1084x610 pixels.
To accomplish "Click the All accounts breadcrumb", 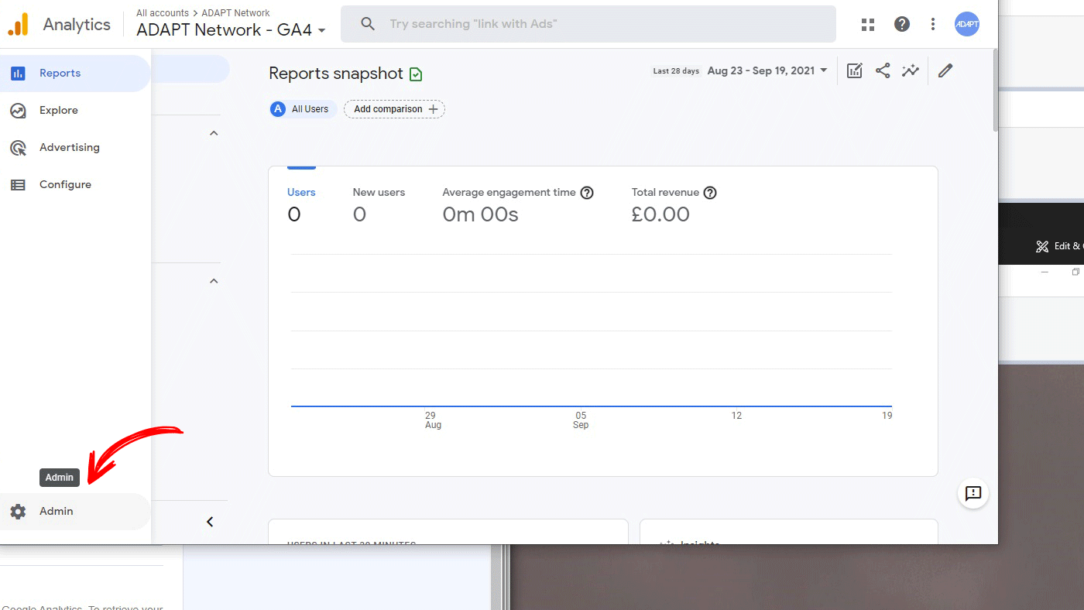I will coord(163,13).
